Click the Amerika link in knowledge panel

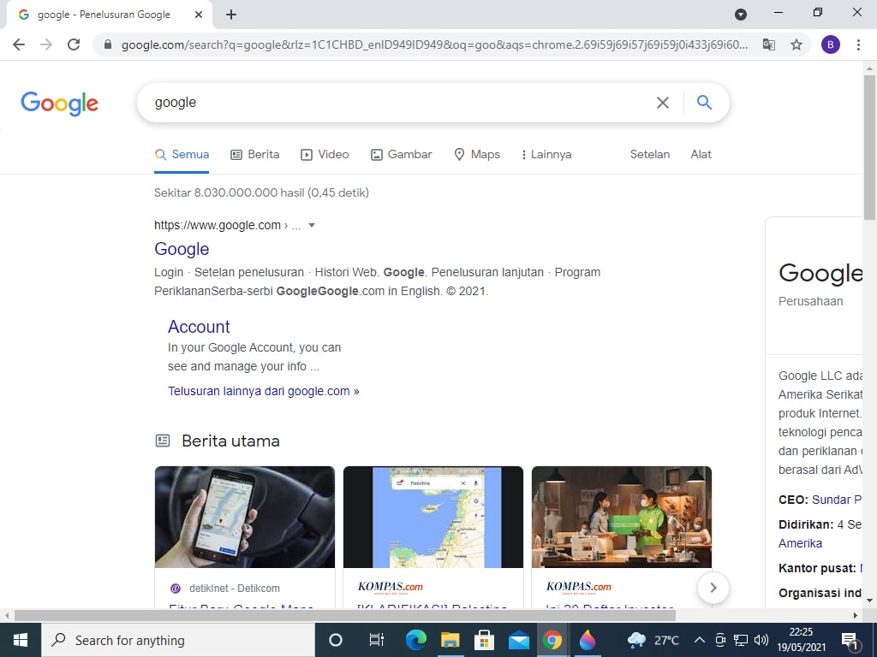point(801,543)
